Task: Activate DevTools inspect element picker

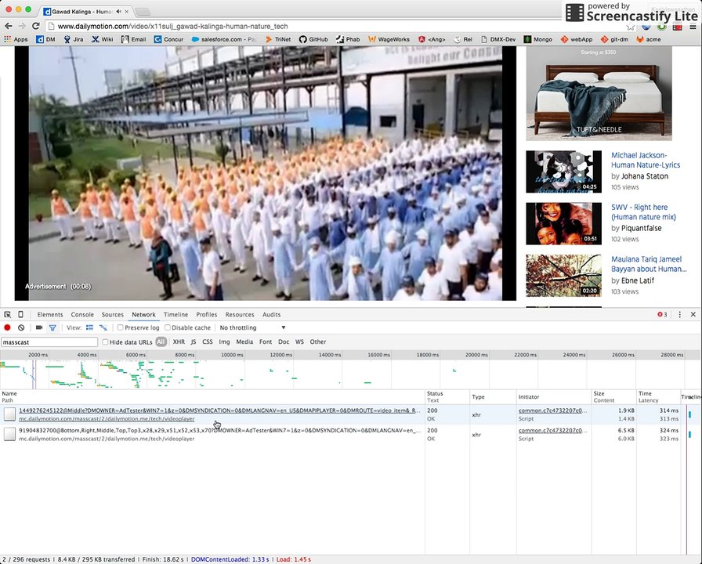Action: (8, 315)
